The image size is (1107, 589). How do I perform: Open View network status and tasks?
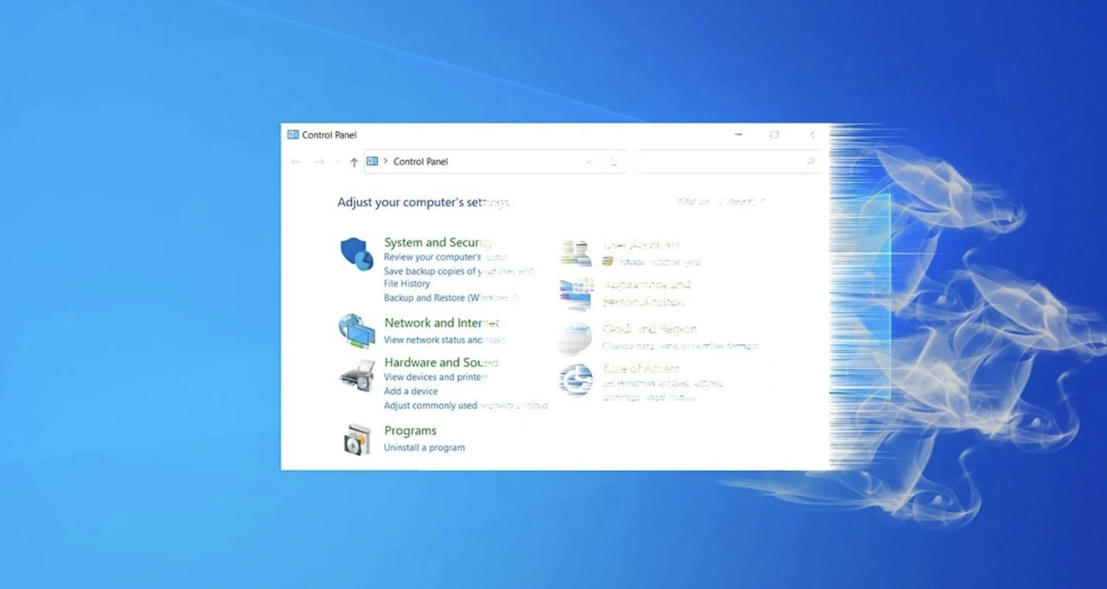click(444, 340)
